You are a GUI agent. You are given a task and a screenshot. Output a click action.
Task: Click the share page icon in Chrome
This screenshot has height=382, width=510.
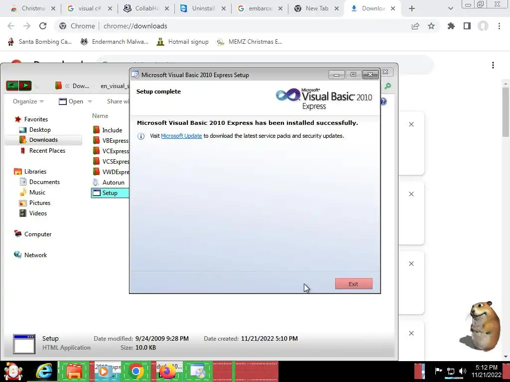[x=415, y=26]
